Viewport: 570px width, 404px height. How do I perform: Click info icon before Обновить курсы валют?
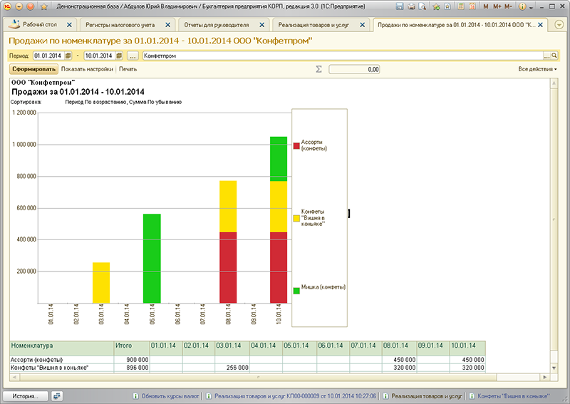pyautogui.click(x=135, y=396)
